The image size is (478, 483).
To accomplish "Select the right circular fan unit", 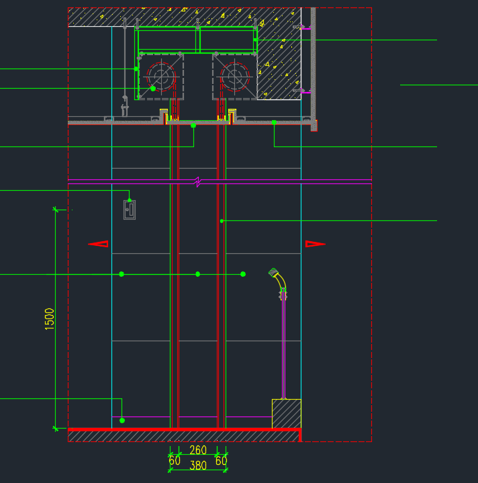I will coord(235,77).
